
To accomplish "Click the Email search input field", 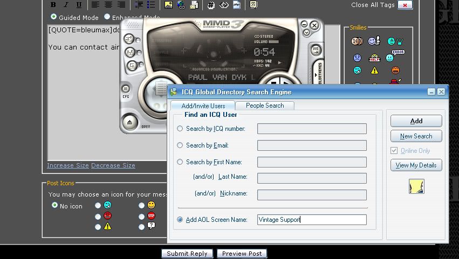I will click(x=312, y=145).
